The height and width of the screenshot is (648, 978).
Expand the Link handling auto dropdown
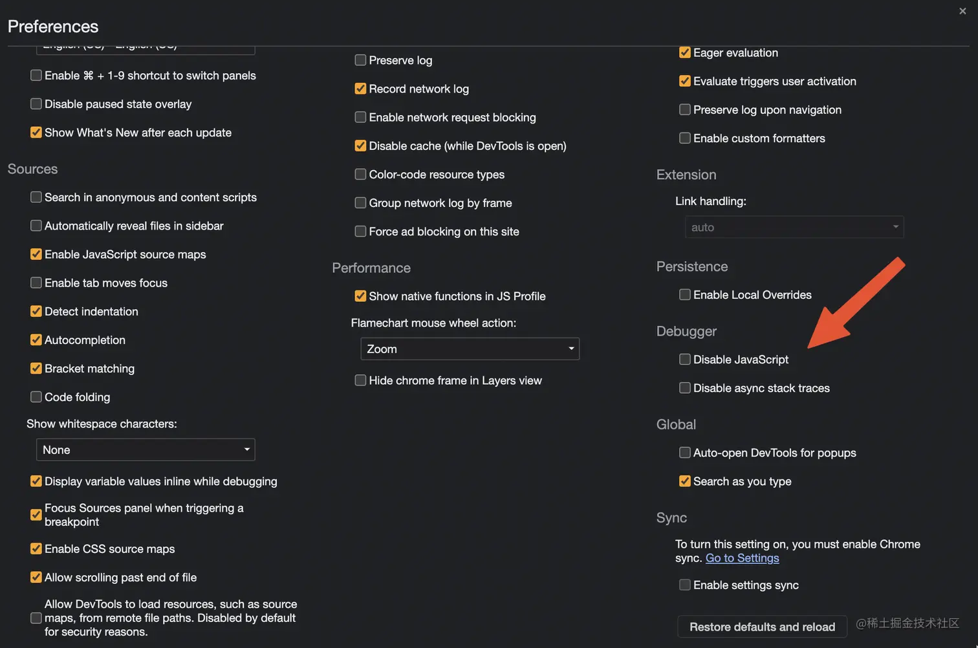tap(794, 228)
